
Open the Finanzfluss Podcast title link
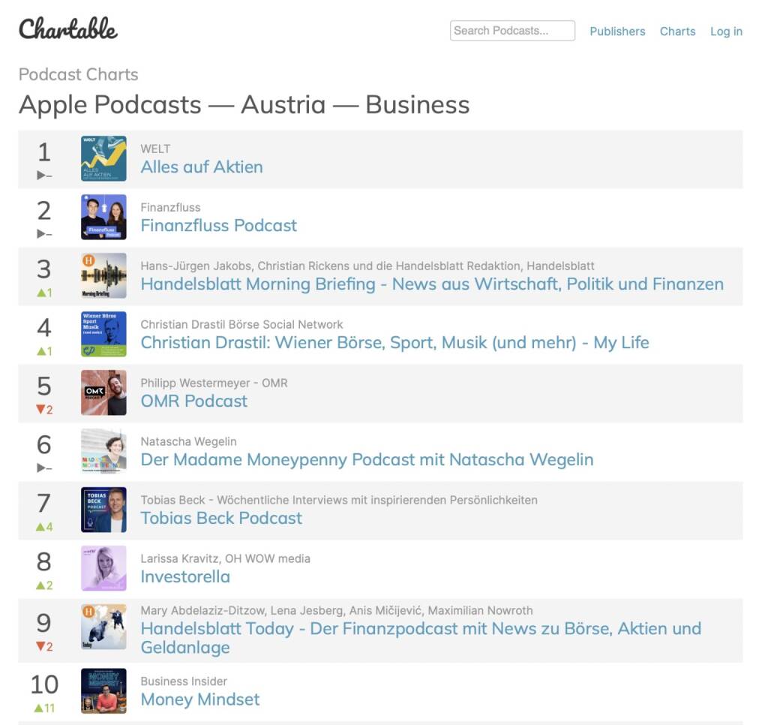[219, 226]
